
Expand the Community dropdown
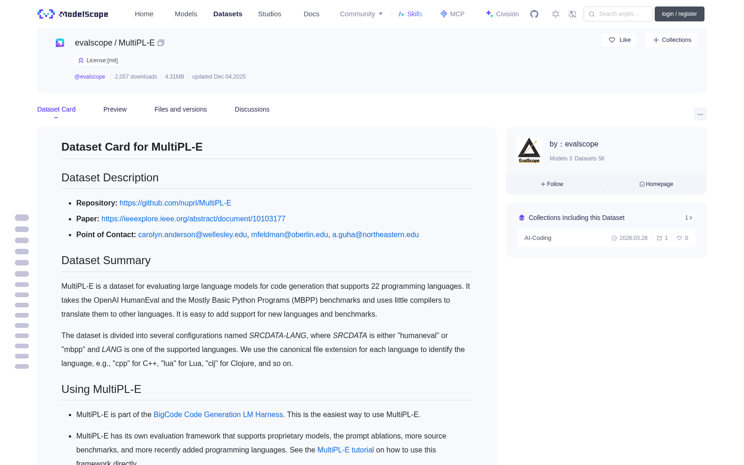pyautogui.click(x=361, y=14)
